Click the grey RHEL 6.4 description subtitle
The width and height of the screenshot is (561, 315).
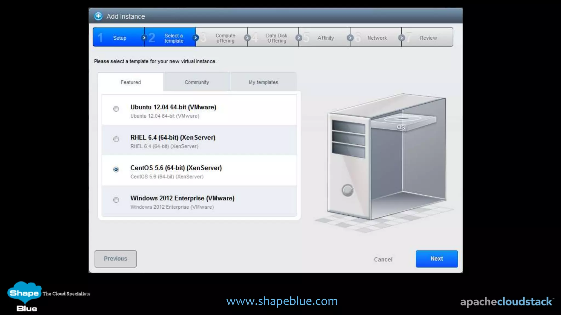point(164,146)
